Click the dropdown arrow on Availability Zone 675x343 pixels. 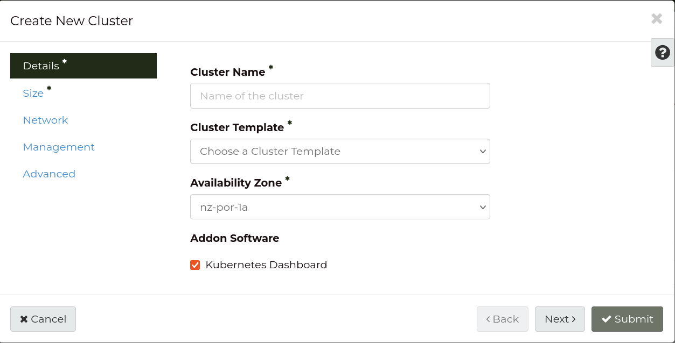click(x=483, y=206)
